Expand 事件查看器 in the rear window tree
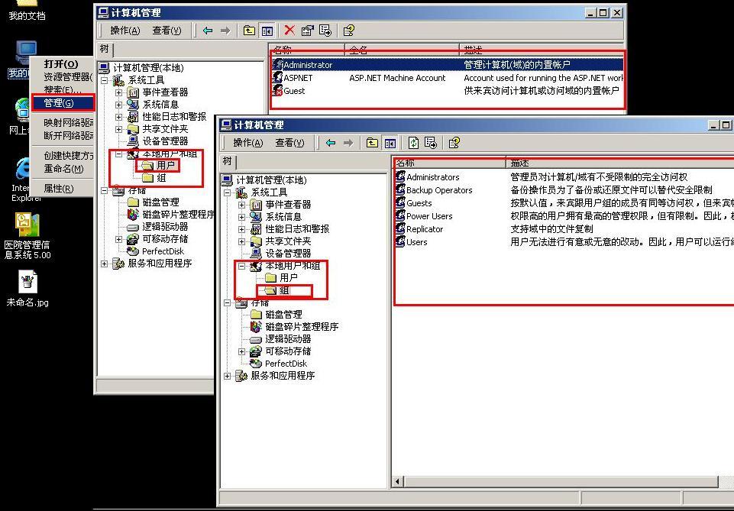This screenshot has height=511, width=734. [x=119, y=92]
